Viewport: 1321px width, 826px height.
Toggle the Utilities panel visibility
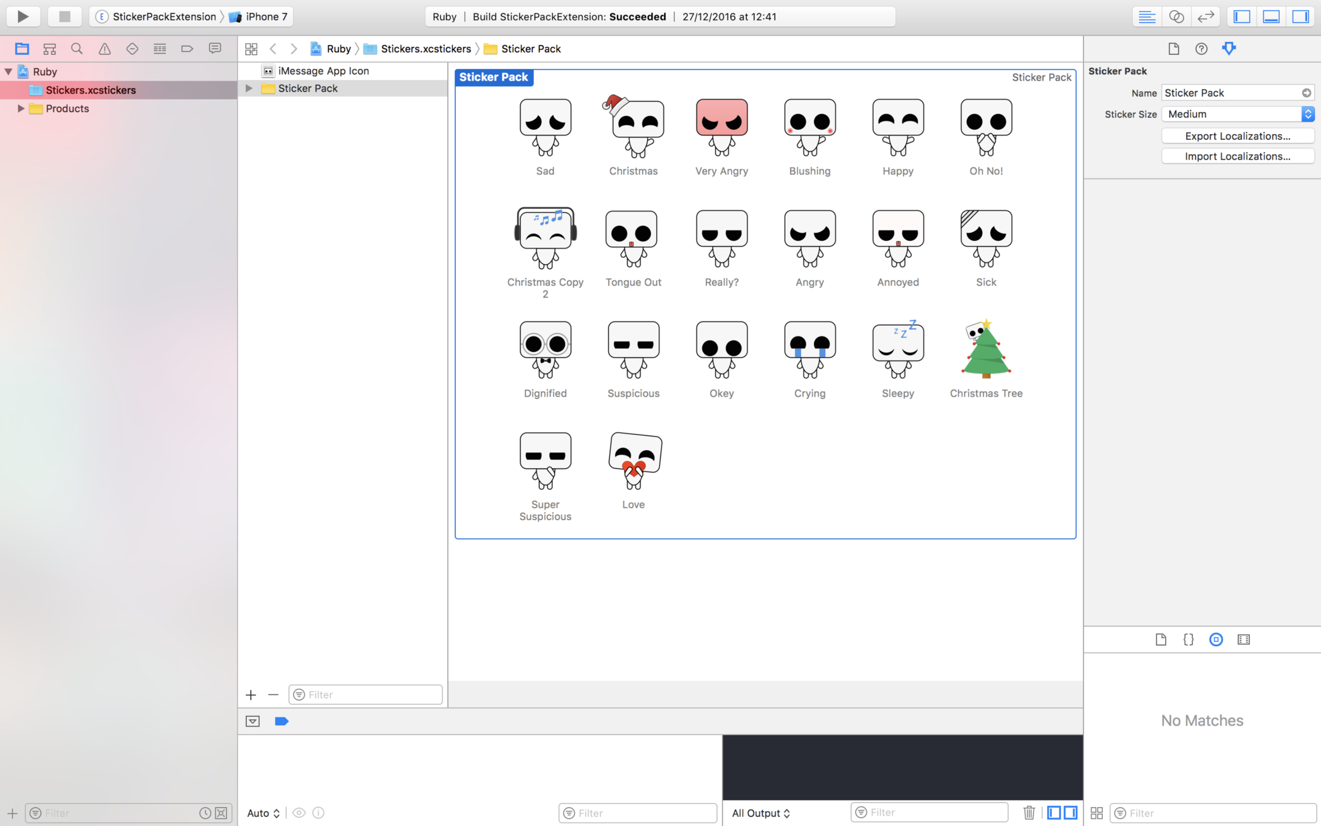[1300, 16]
